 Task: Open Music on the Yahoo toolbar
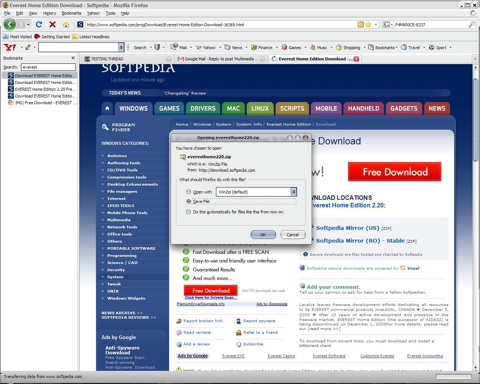pos(318,47)
